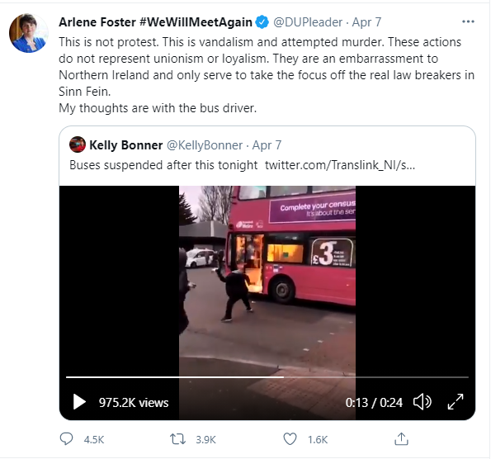Open the share tweet icon
Screen dimensions: 491x459
pos(401,439)
